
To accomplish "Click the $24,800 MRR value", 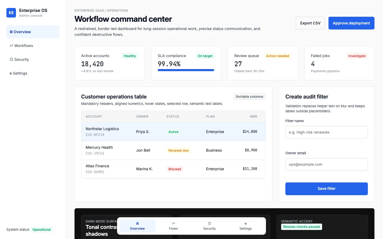I will pyautogui.click(x=250, y=132).
